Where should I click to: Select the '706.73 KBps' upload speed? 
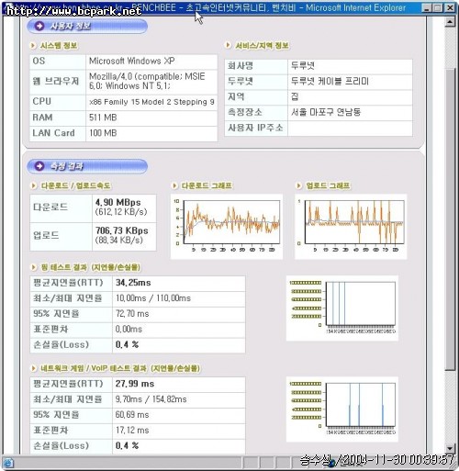coord(122,230)
